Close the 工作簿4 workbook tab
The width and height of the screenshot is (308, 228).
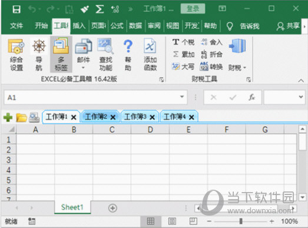(x=191, y=117)
